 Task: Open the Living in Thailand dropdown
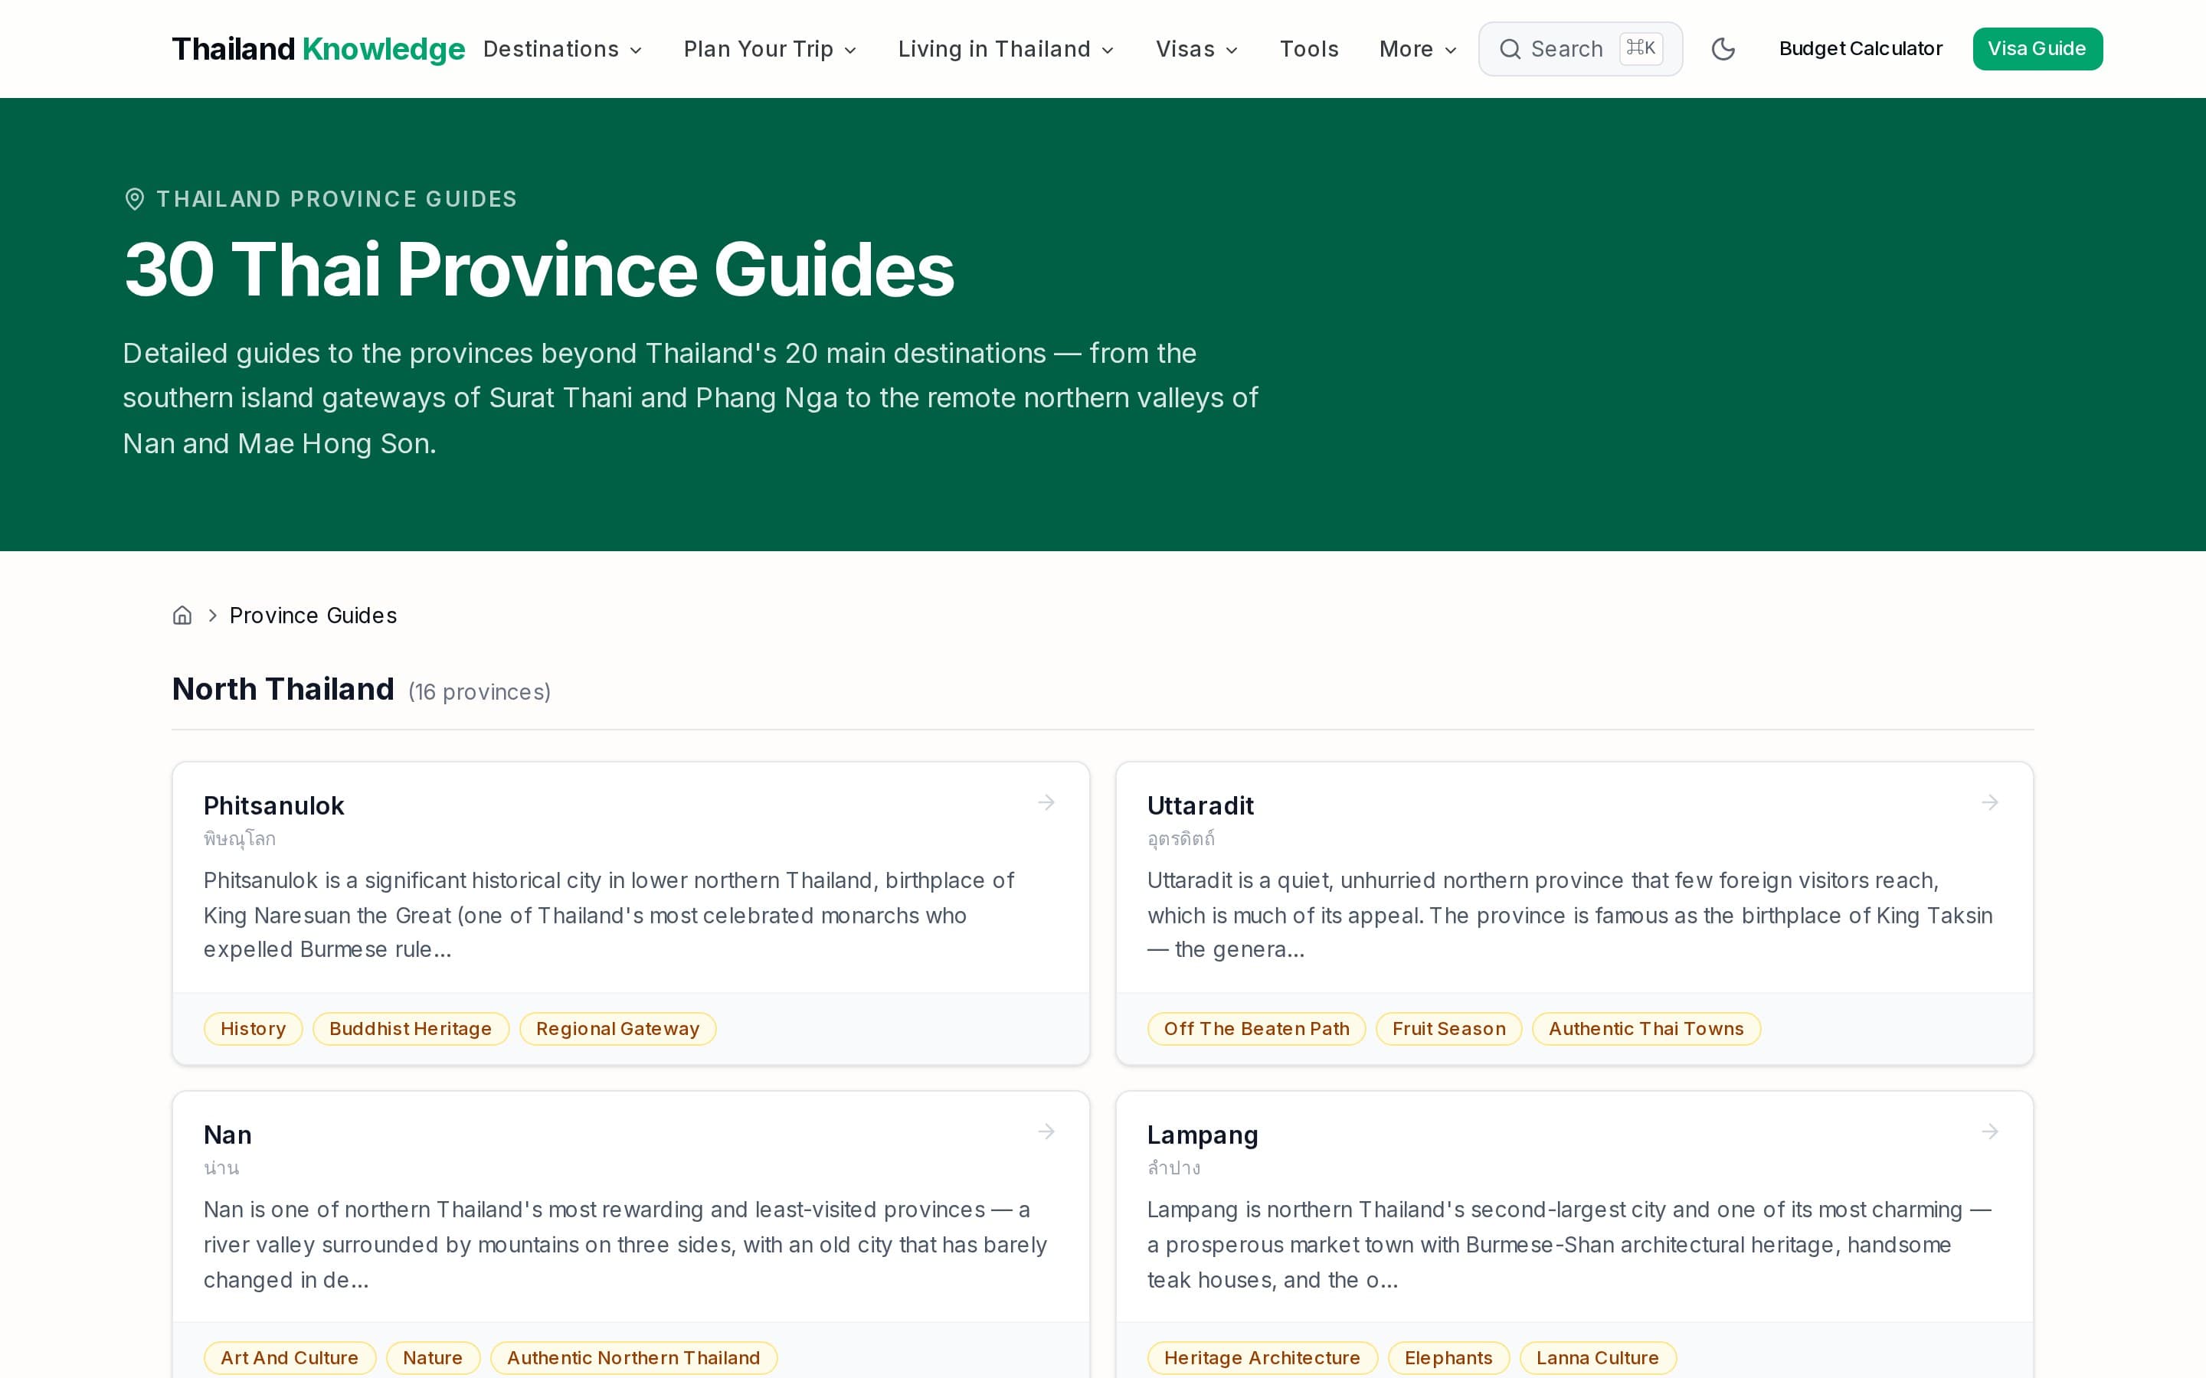coord(1006,49)
